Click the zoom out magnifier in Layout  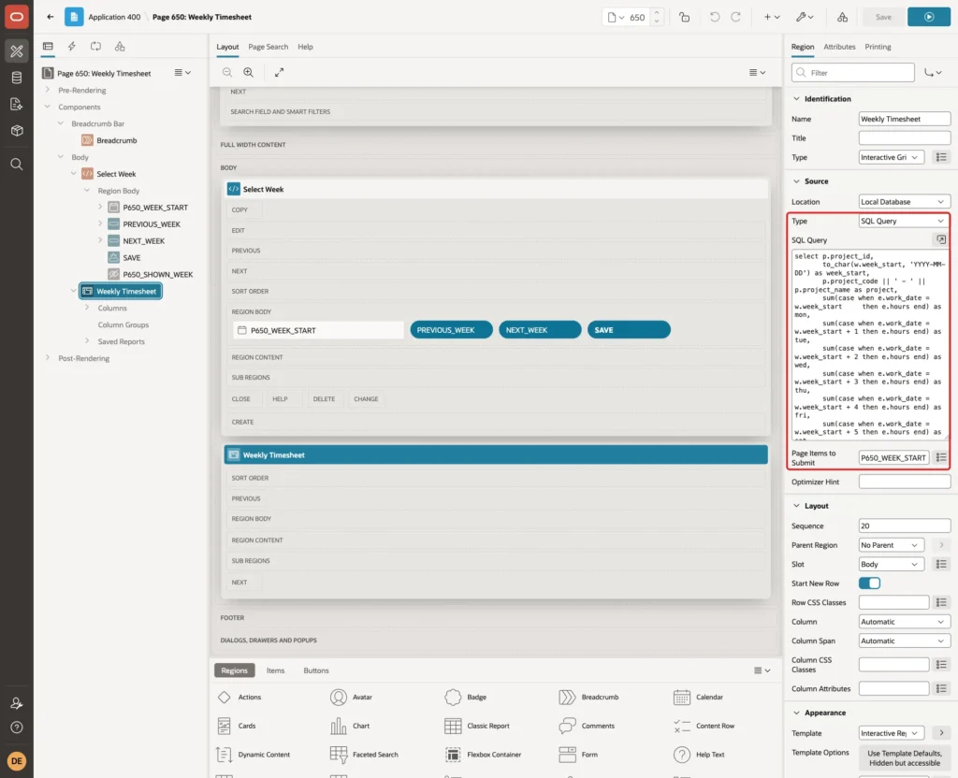[226, 72]
